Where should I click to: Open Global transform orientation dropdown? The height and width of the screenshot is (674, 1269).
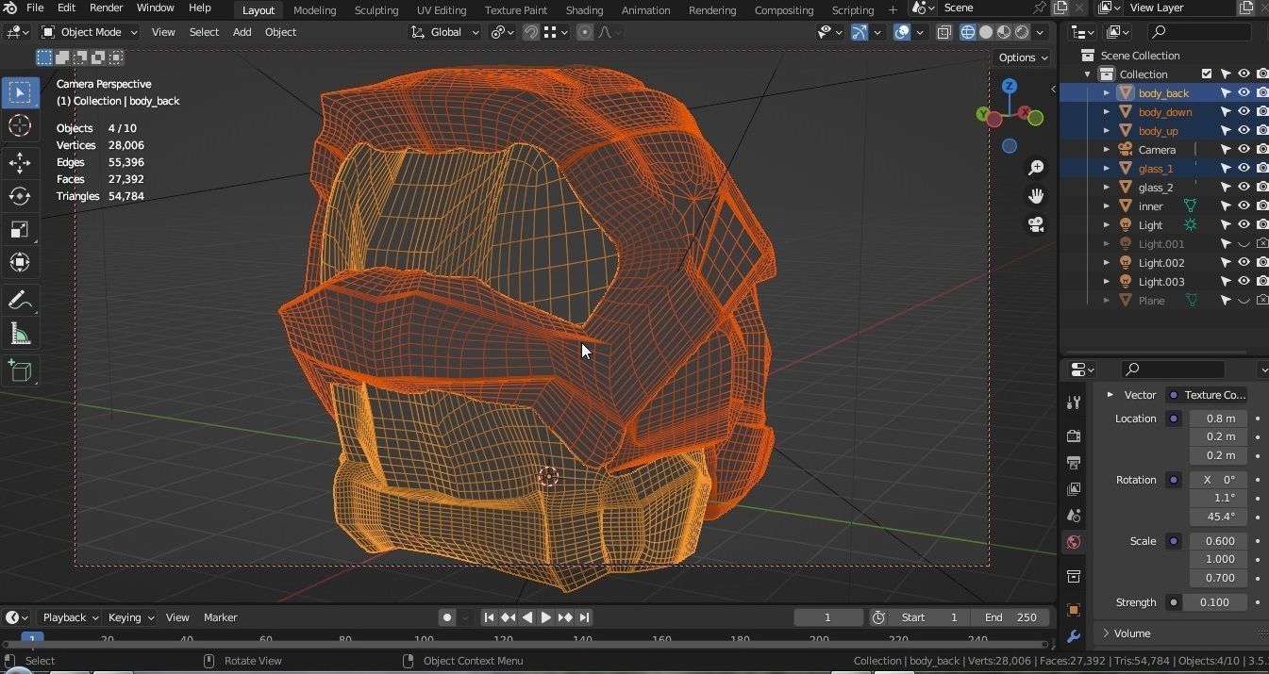click(445, 32)
